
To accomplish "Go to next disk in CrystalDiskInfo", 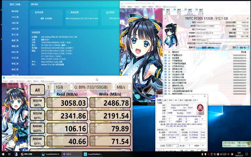I will [x=248, y=18].
